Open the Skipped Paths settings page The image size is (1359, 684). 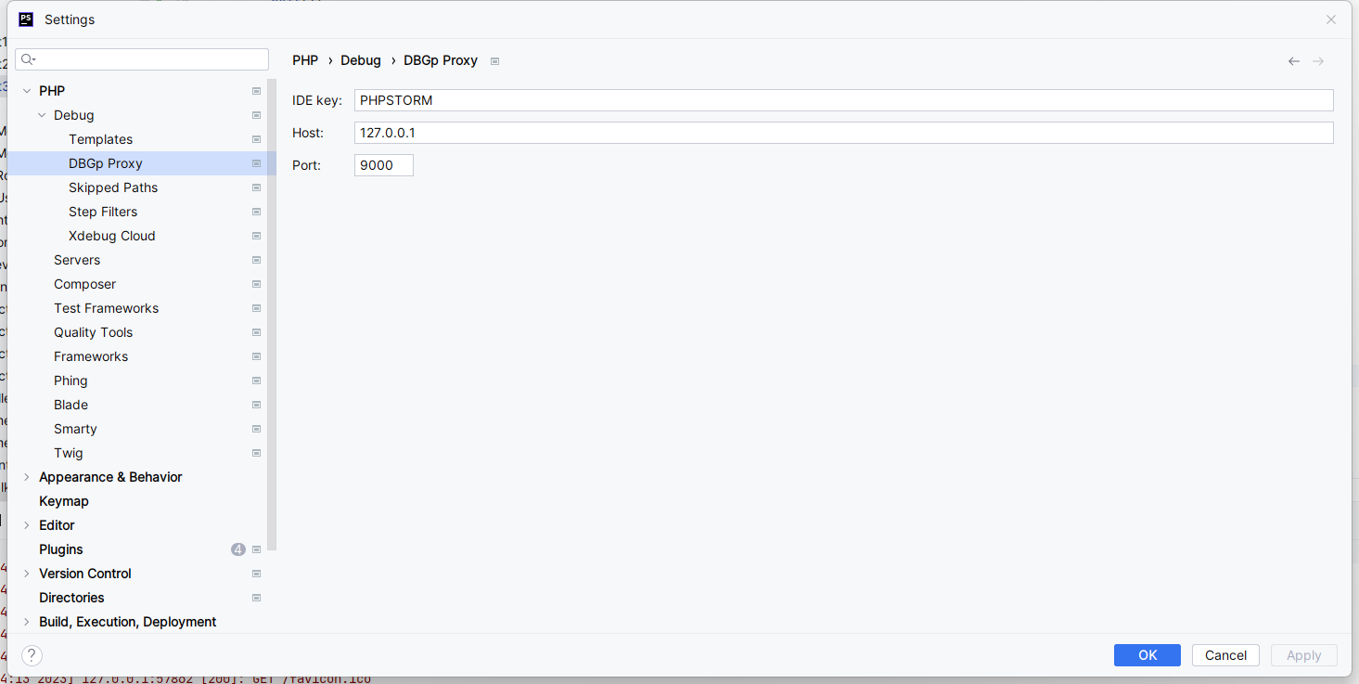click(113, 187)
